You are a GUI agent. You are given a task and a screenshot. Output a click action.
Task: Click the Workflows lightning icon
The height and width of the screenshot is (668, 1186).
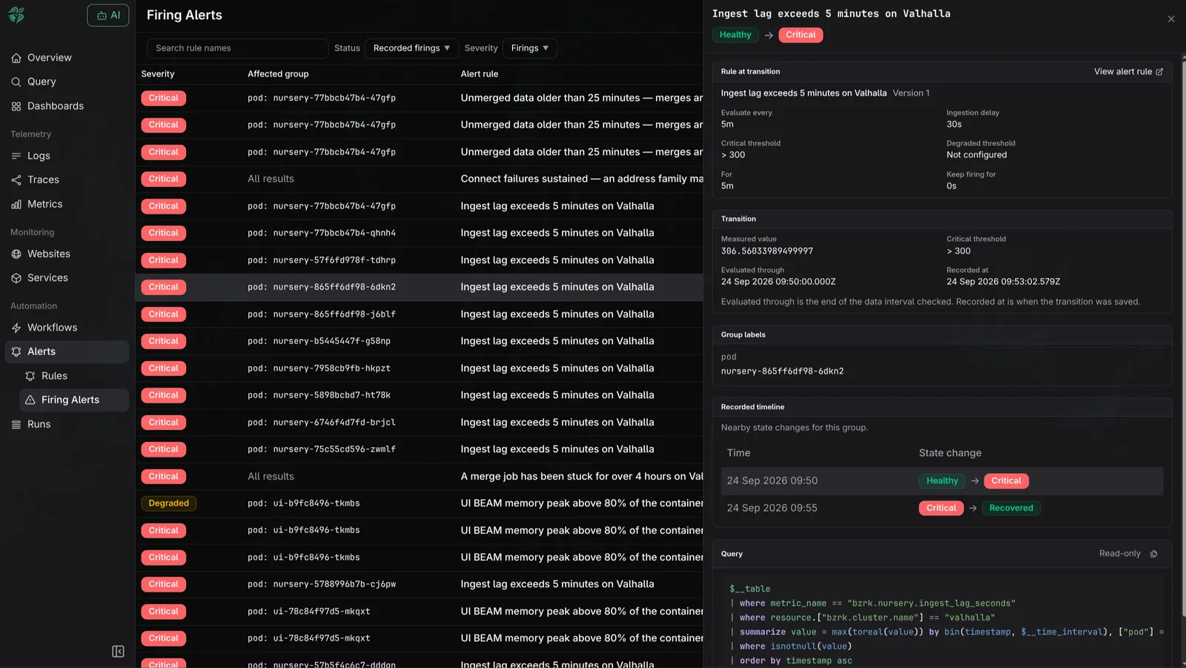(x=16, y=328)
